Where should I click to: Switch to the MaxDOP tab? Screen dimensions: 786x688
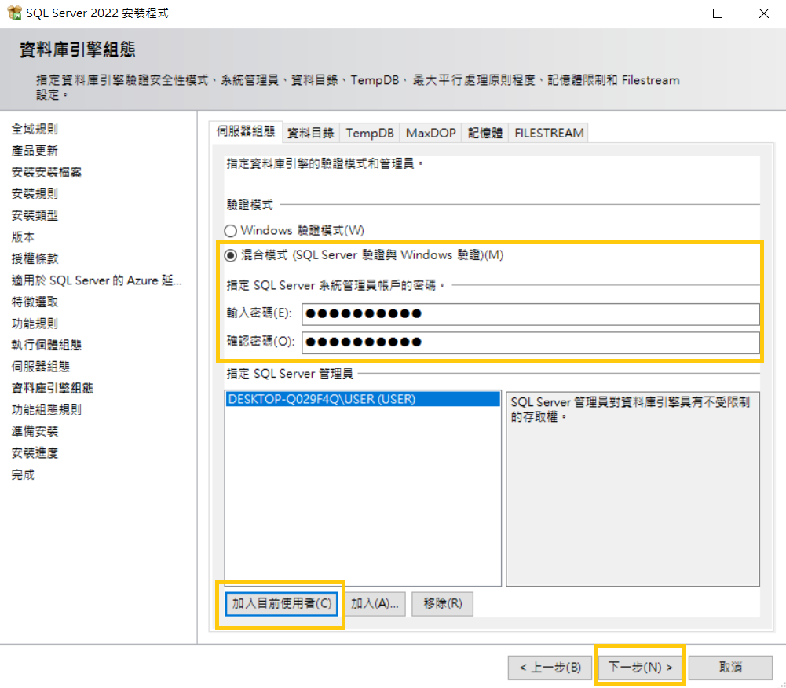coord(430,133)
